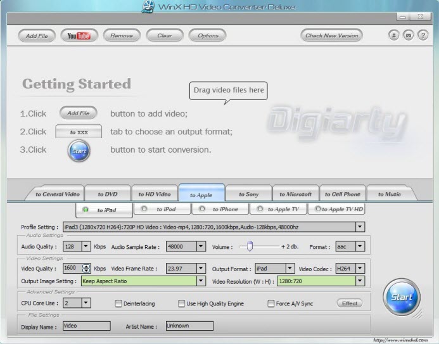Expand the Profile Setting dropdown
The width and height of the screenshot is (439, 344).
[x=360, y=227]
